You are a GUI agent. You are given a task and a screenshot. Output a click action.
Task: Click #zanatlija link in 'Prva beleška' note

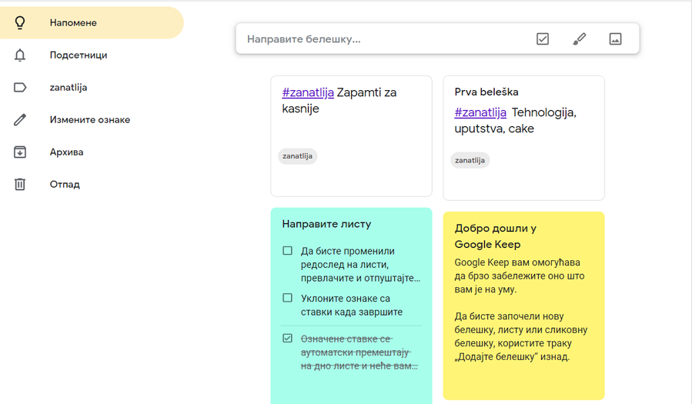point(480,112)
